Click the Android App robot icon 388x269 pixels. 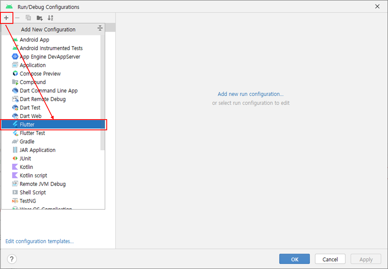coord(15,40)
